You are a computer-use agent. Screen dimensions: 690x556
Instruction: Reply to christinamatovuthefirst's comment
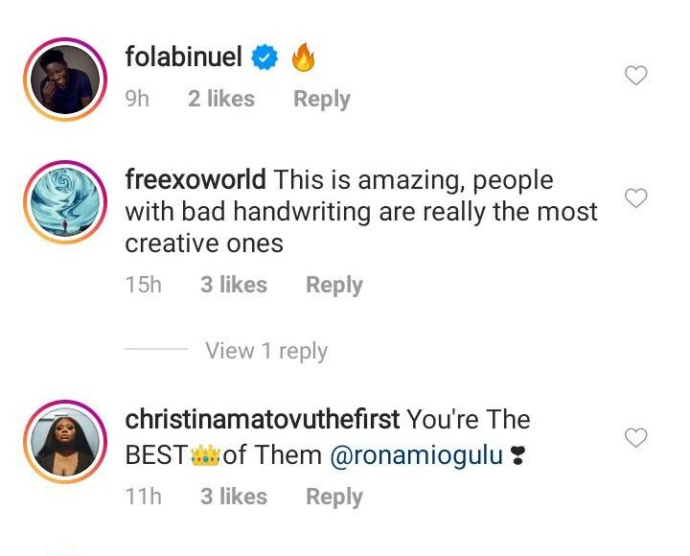point(333,497)
